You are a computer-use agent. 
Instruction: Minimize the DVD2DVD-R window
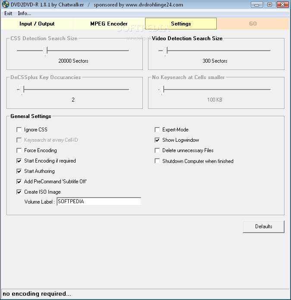tap(257, 5)
